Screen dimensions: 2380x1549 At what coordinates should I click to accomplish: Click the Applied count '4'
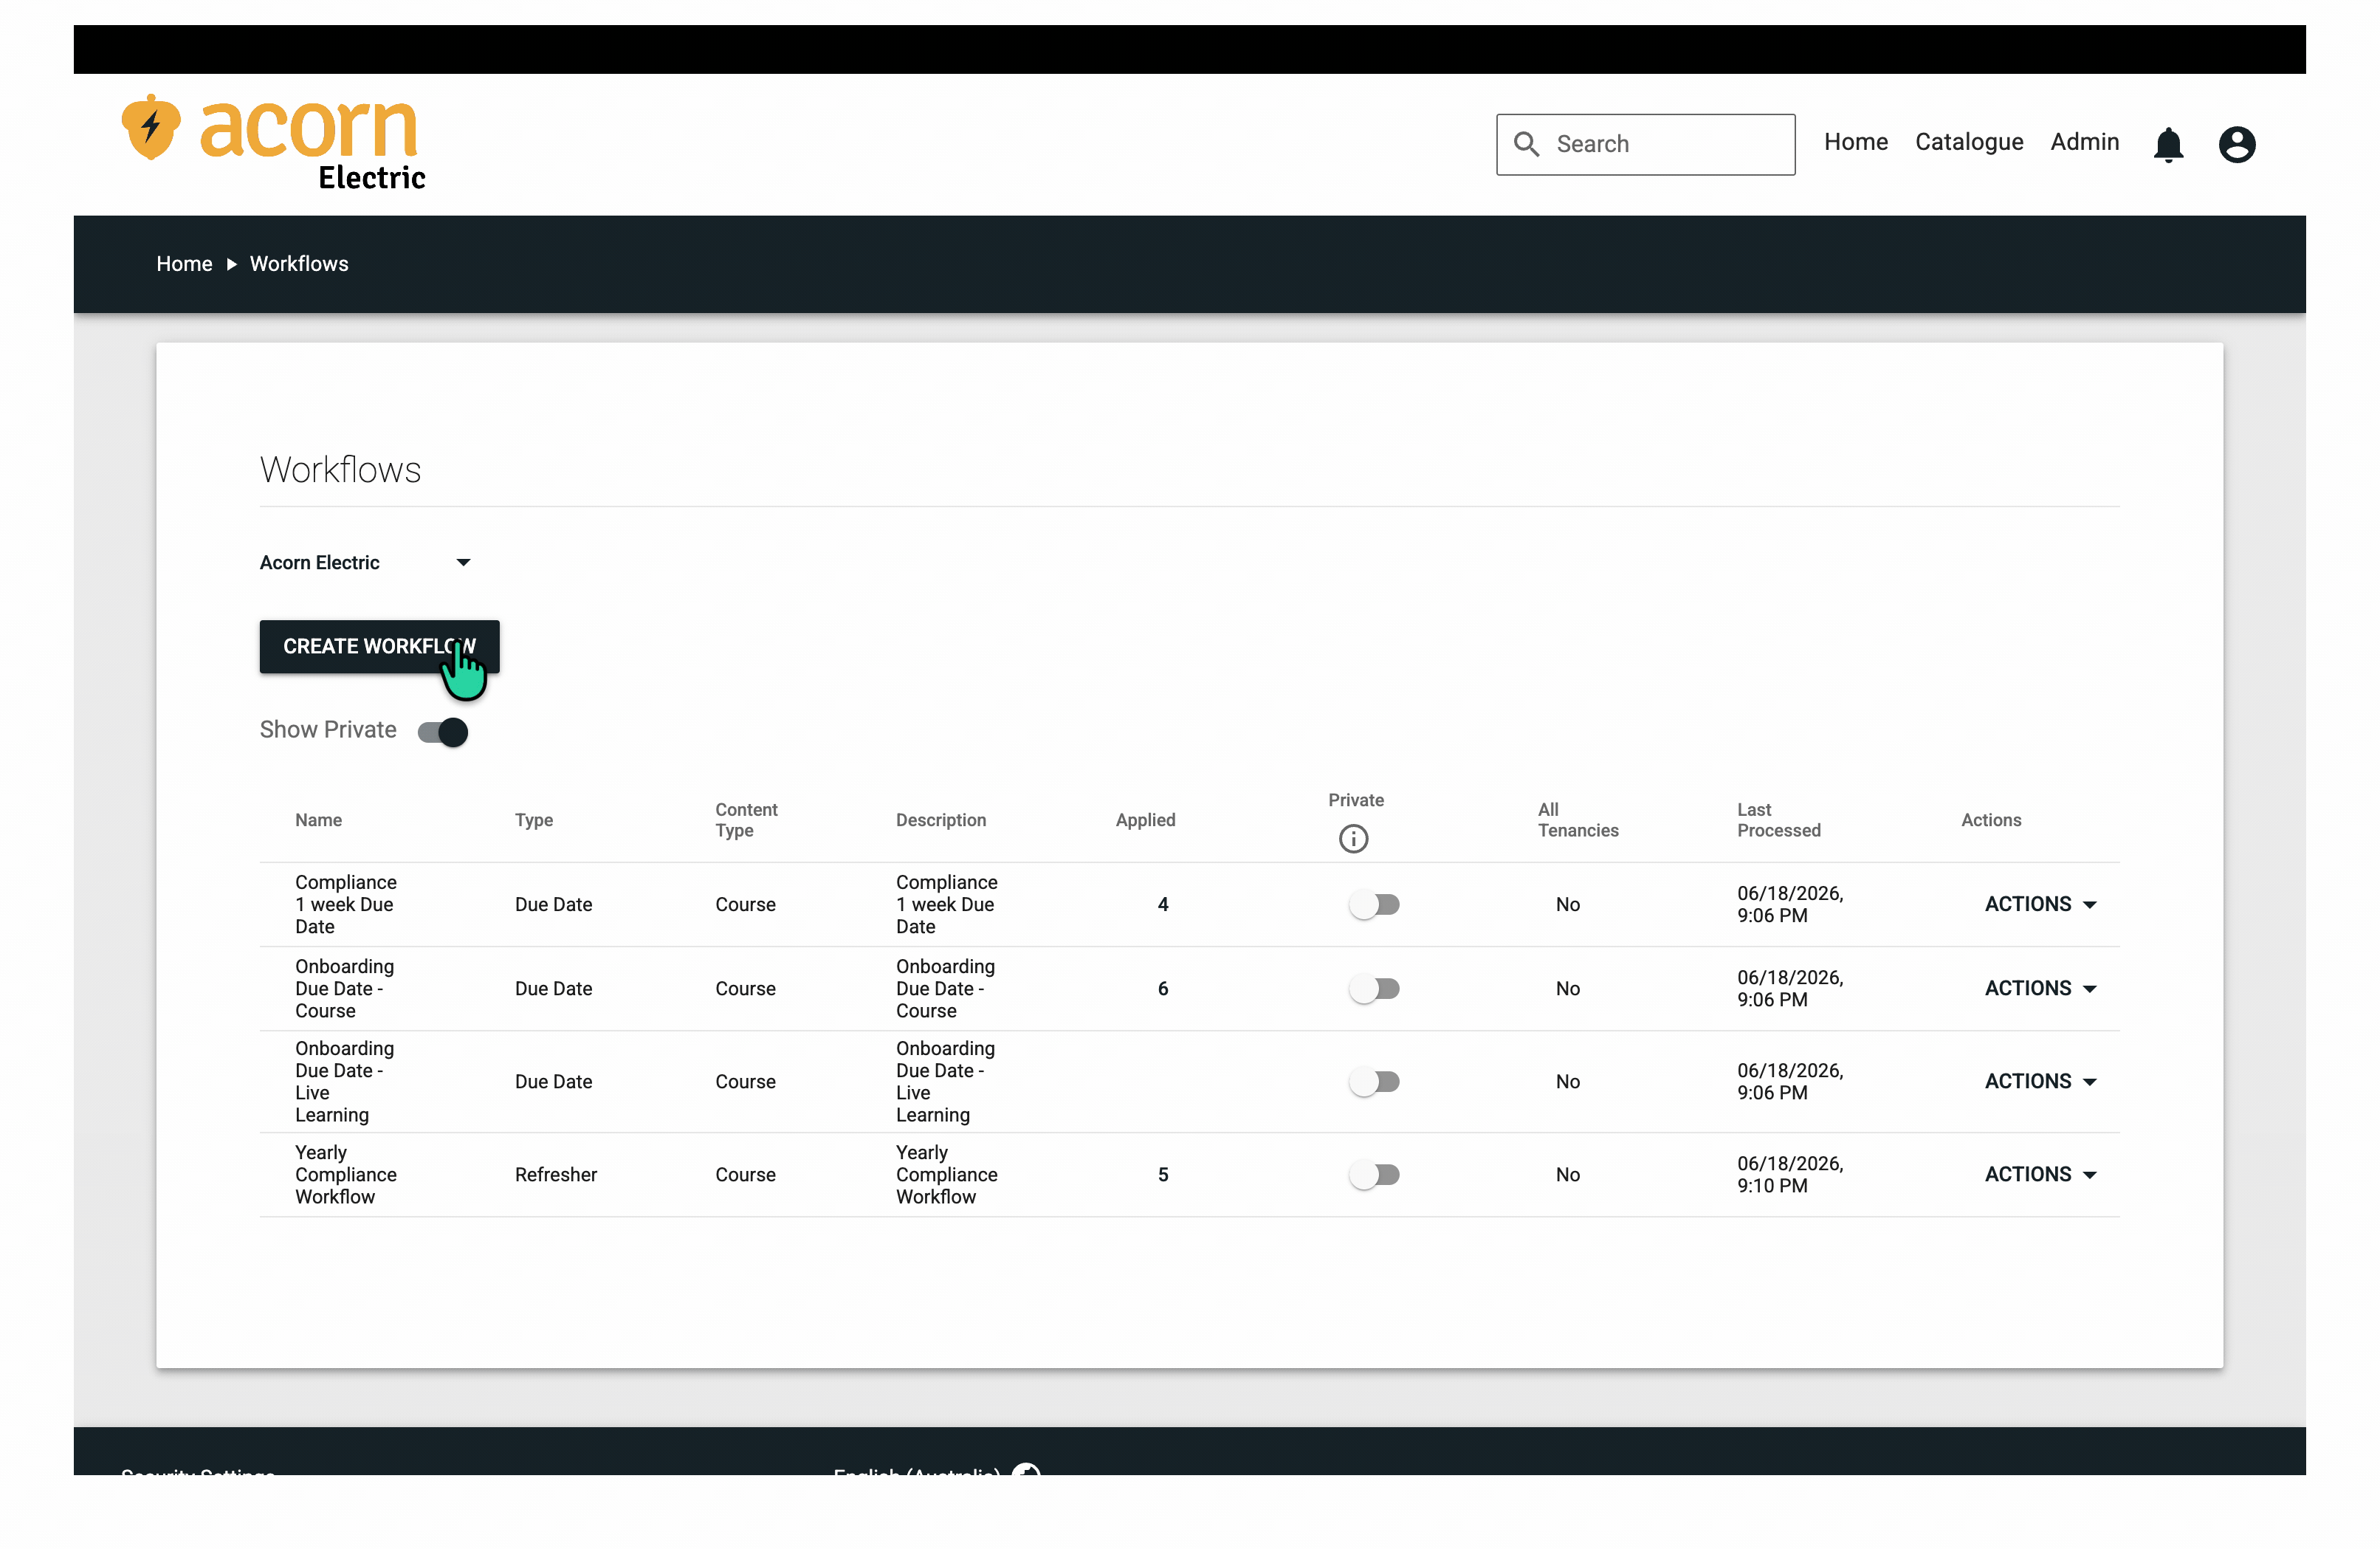[1162, 904]
